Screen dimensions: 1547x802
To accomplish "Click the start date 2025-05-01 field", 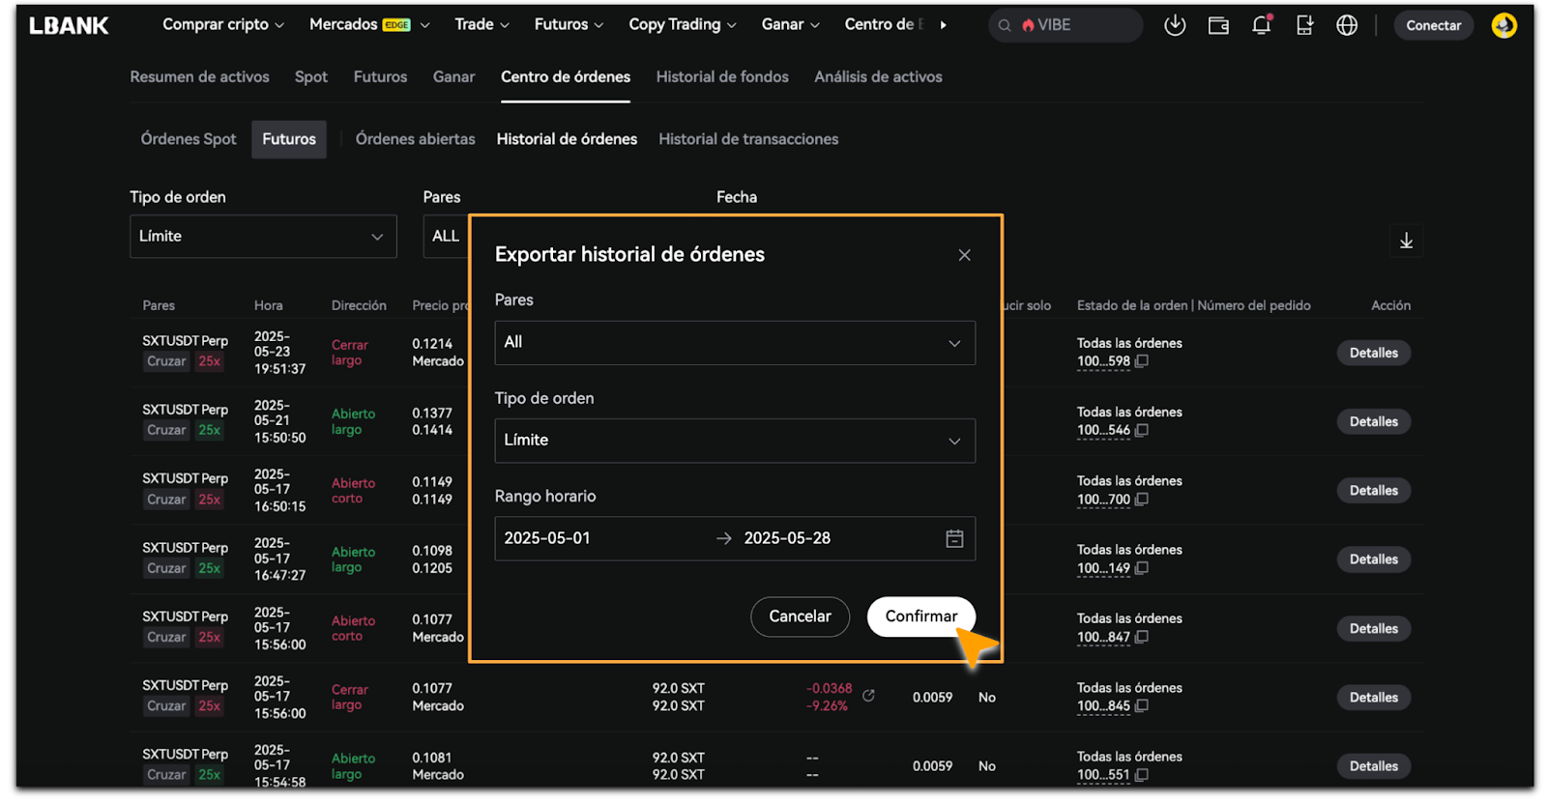I will point(580,539).
